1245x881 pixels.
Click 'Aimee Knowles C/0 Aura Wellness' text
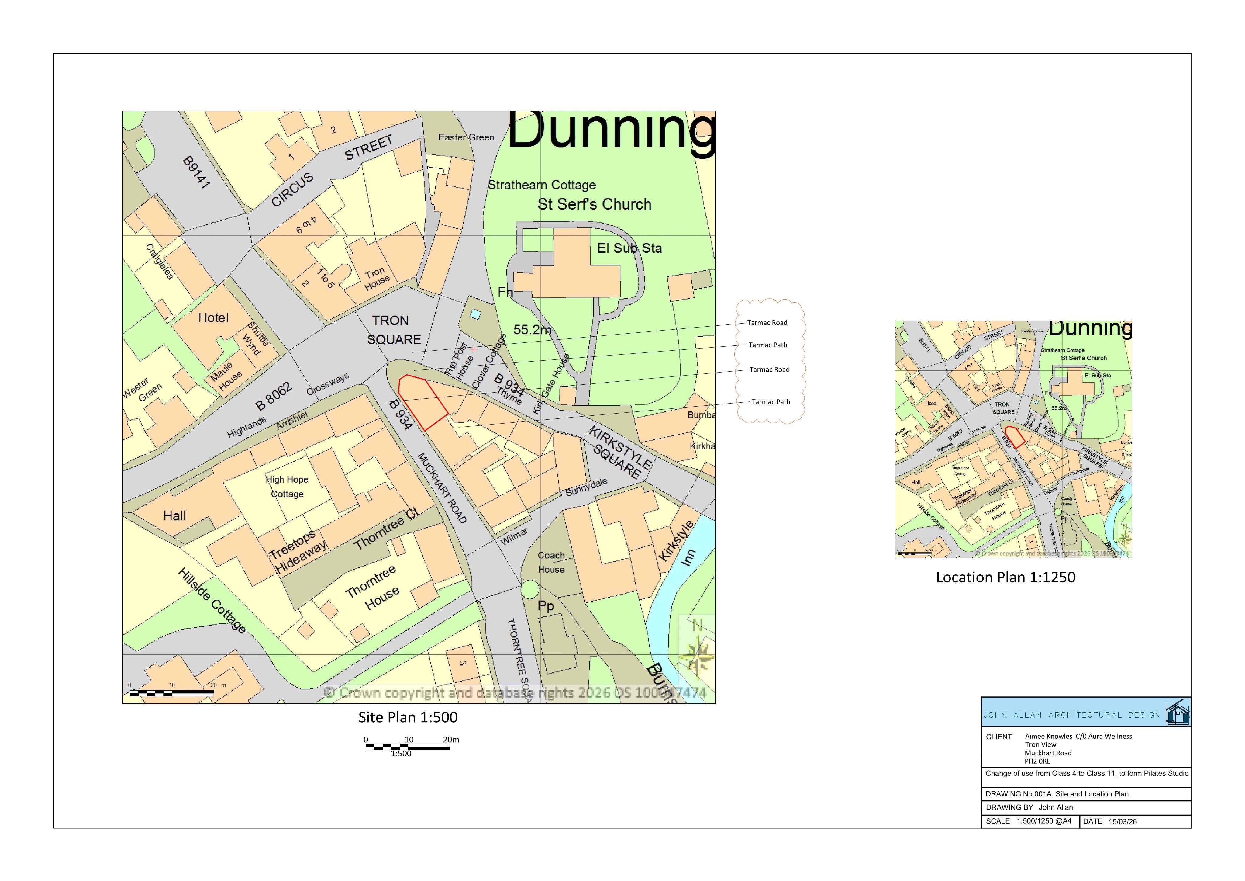pyautogui.click(x=1078, y=736)
